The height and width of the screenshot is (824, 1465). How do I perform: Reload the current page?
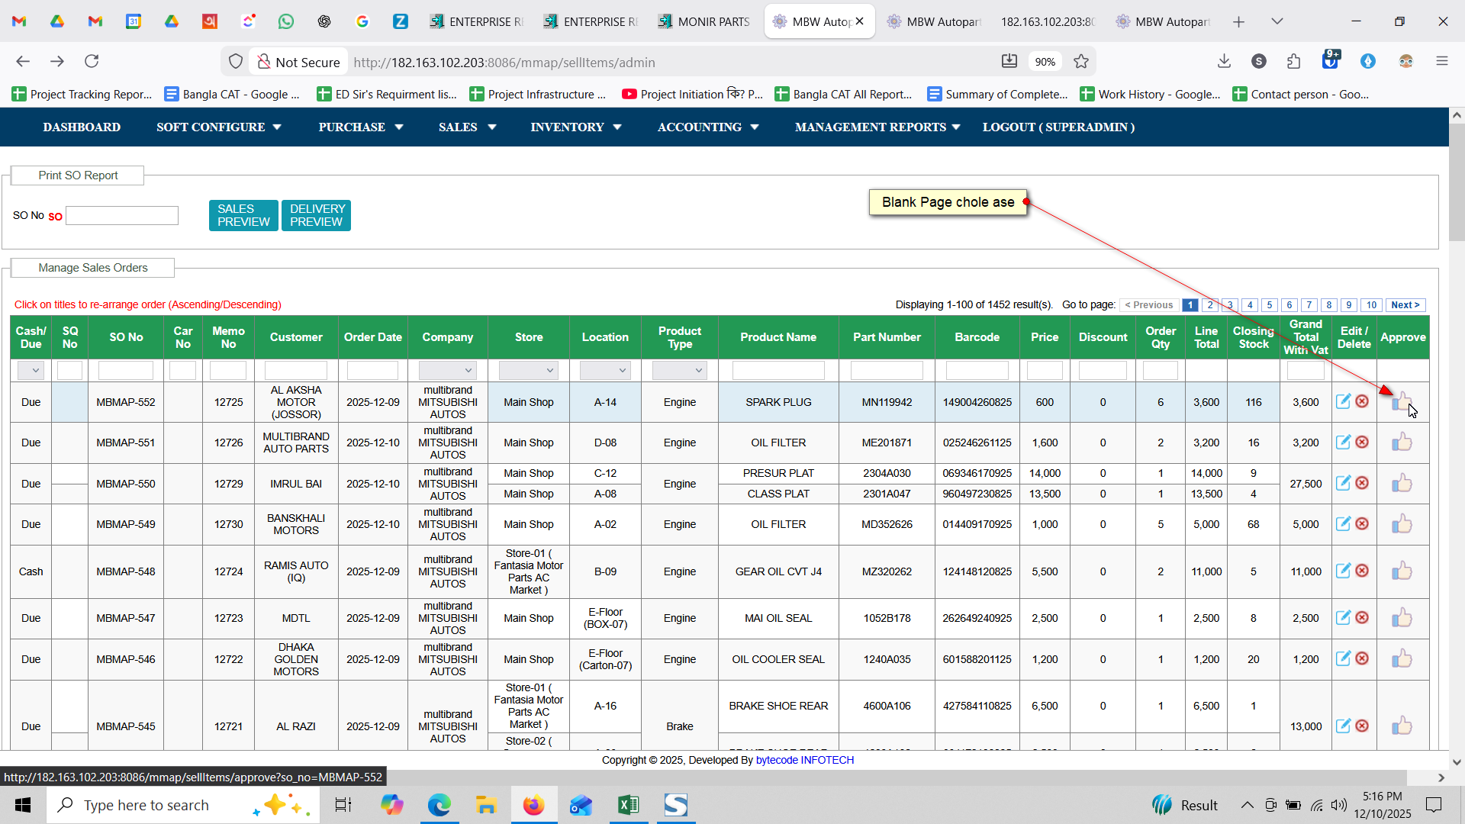(x=92, y=61)
